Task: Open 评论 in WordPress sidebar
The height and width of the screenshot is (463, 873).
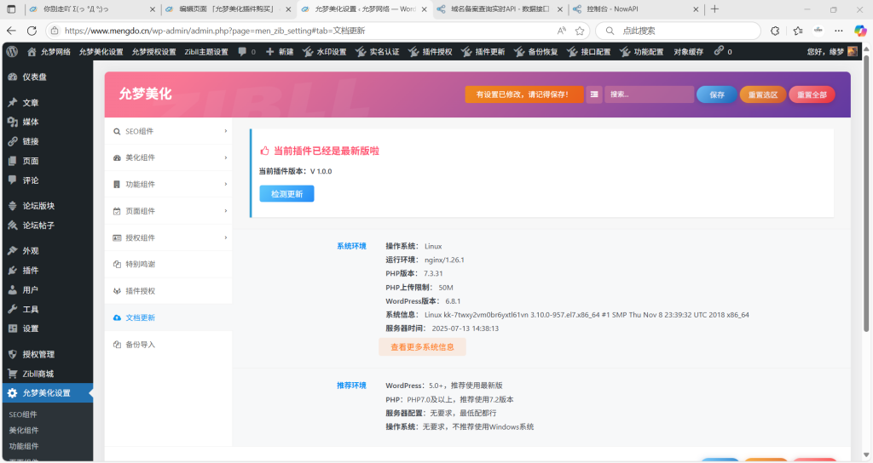Action: pyautogui.click(x=47, y=180)
